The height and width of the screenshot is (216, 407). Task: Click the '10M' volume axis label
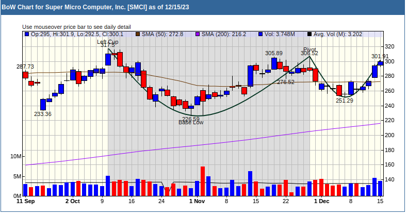pos(16,156)
